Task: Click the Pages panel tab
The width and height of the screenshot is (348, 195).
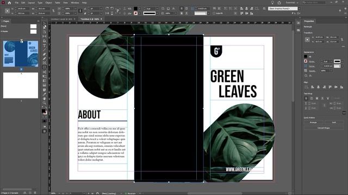Action: coord(6,21)
